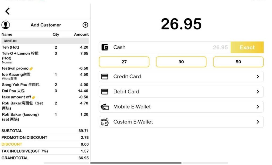Viewport: 272px width, 165px height.
Task: Choose the Custom E-Wallet icon
Action: pyautogui.click(x=105, y=122)
